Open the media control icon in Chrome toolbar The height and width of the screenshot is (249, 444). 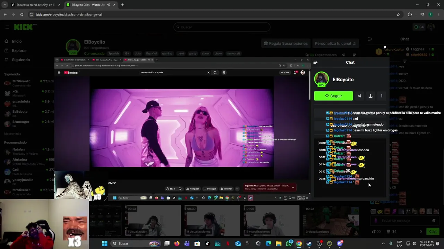click(x=422, y=15)
